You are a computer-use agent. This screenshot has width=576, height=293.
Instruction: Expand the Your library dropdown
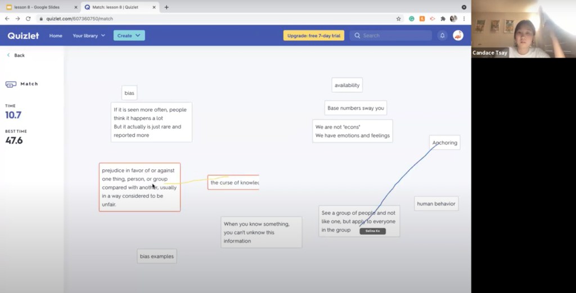point(89,35)
